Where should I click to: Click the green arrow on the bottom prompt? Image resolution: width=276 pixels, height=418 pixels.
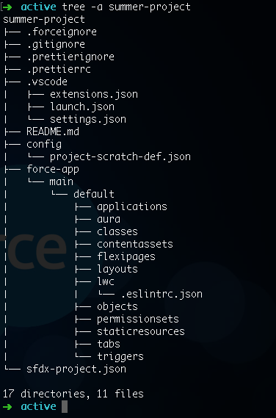pos(7,406)
